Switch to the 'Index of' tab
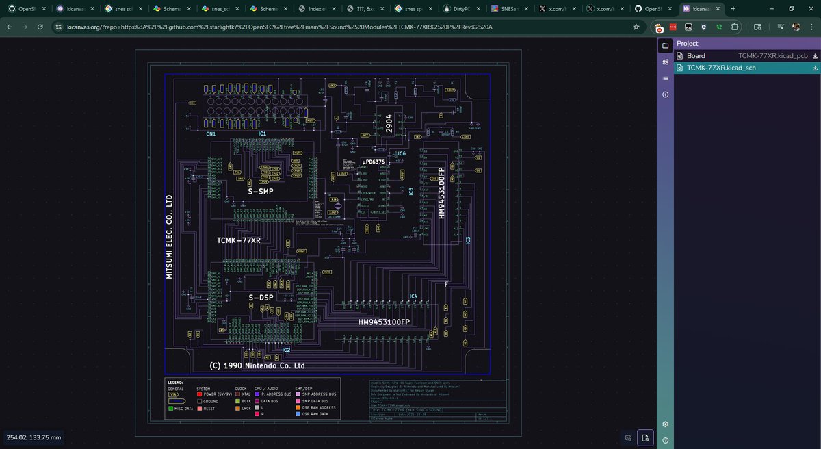This screenshot has height=449, width=821. [x=315, y=9]
